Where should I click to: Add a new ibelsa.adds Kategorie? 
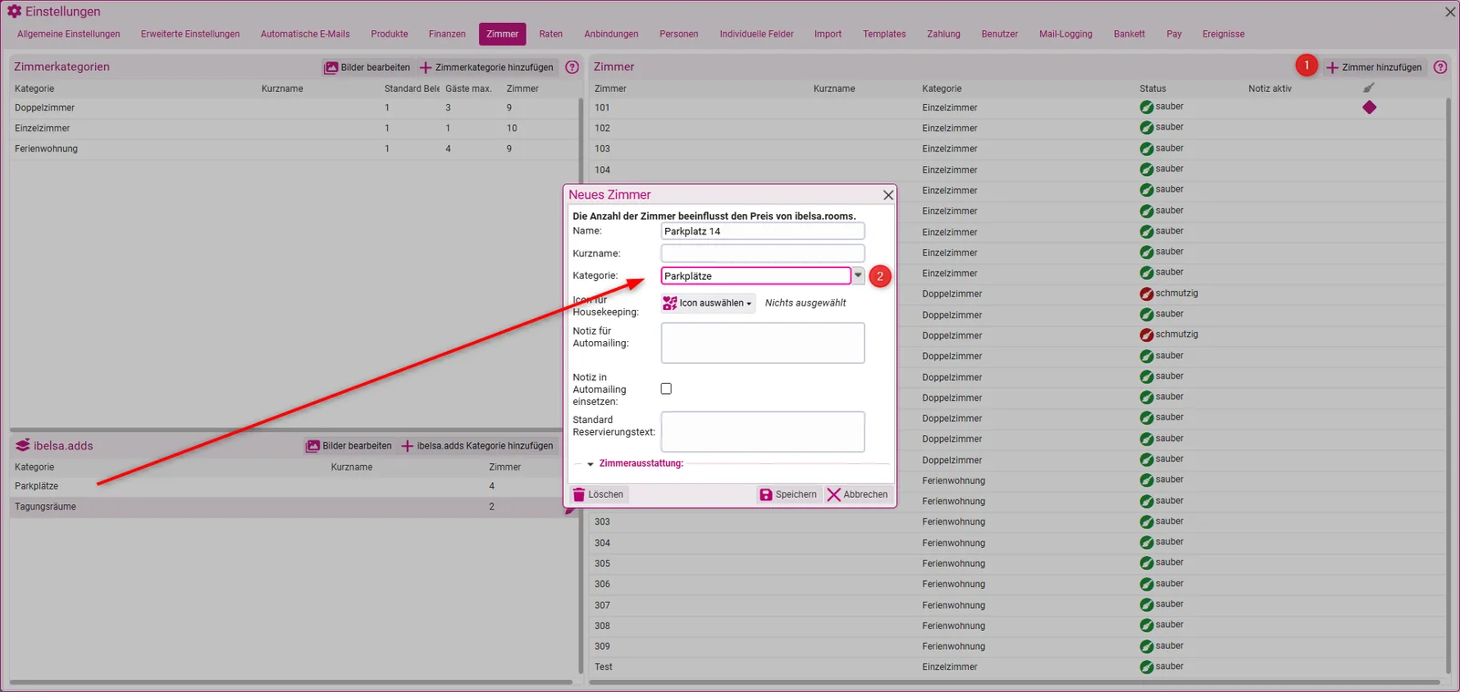pos(477,446)
